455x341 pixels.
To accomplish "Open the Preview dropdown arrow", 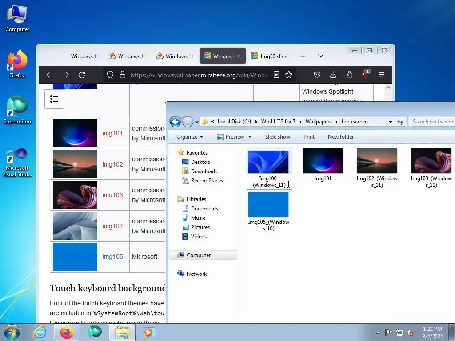I will click(250, 137).
